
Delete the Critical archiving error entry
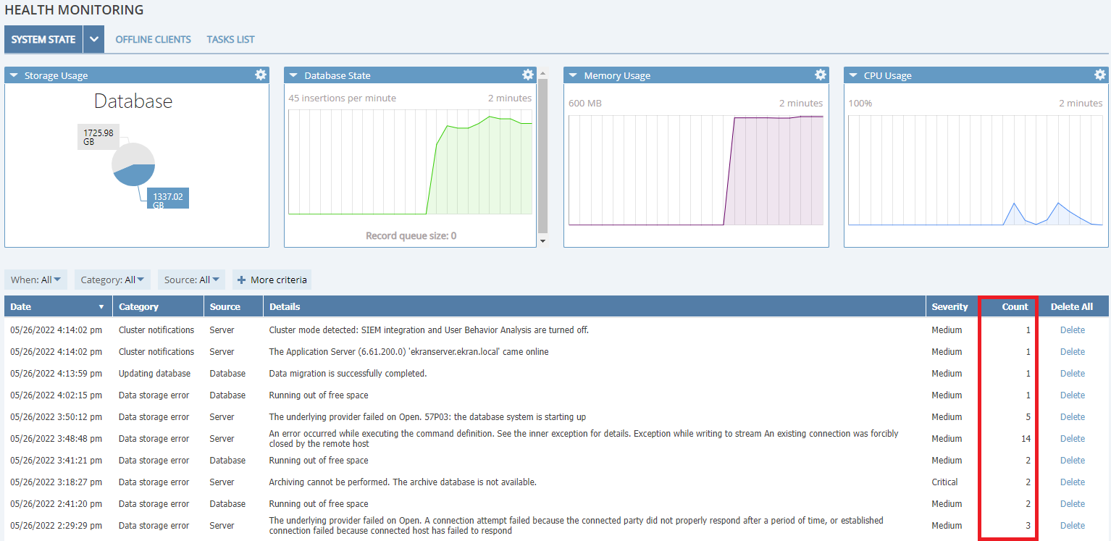point(1072,482)
